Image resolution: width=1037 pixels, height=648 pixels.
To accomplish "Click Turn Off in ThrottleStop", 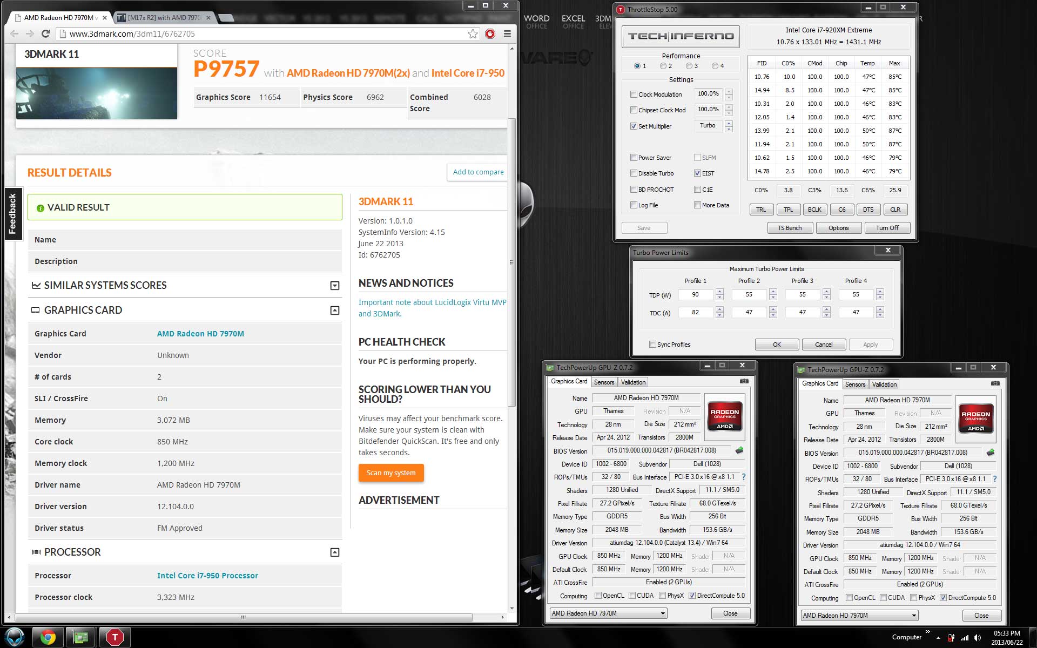I will [887, 228].
